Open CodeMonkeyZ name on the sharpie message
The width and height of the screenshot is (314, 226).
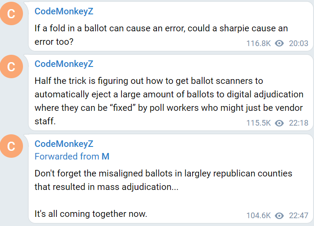click(64, 11)
